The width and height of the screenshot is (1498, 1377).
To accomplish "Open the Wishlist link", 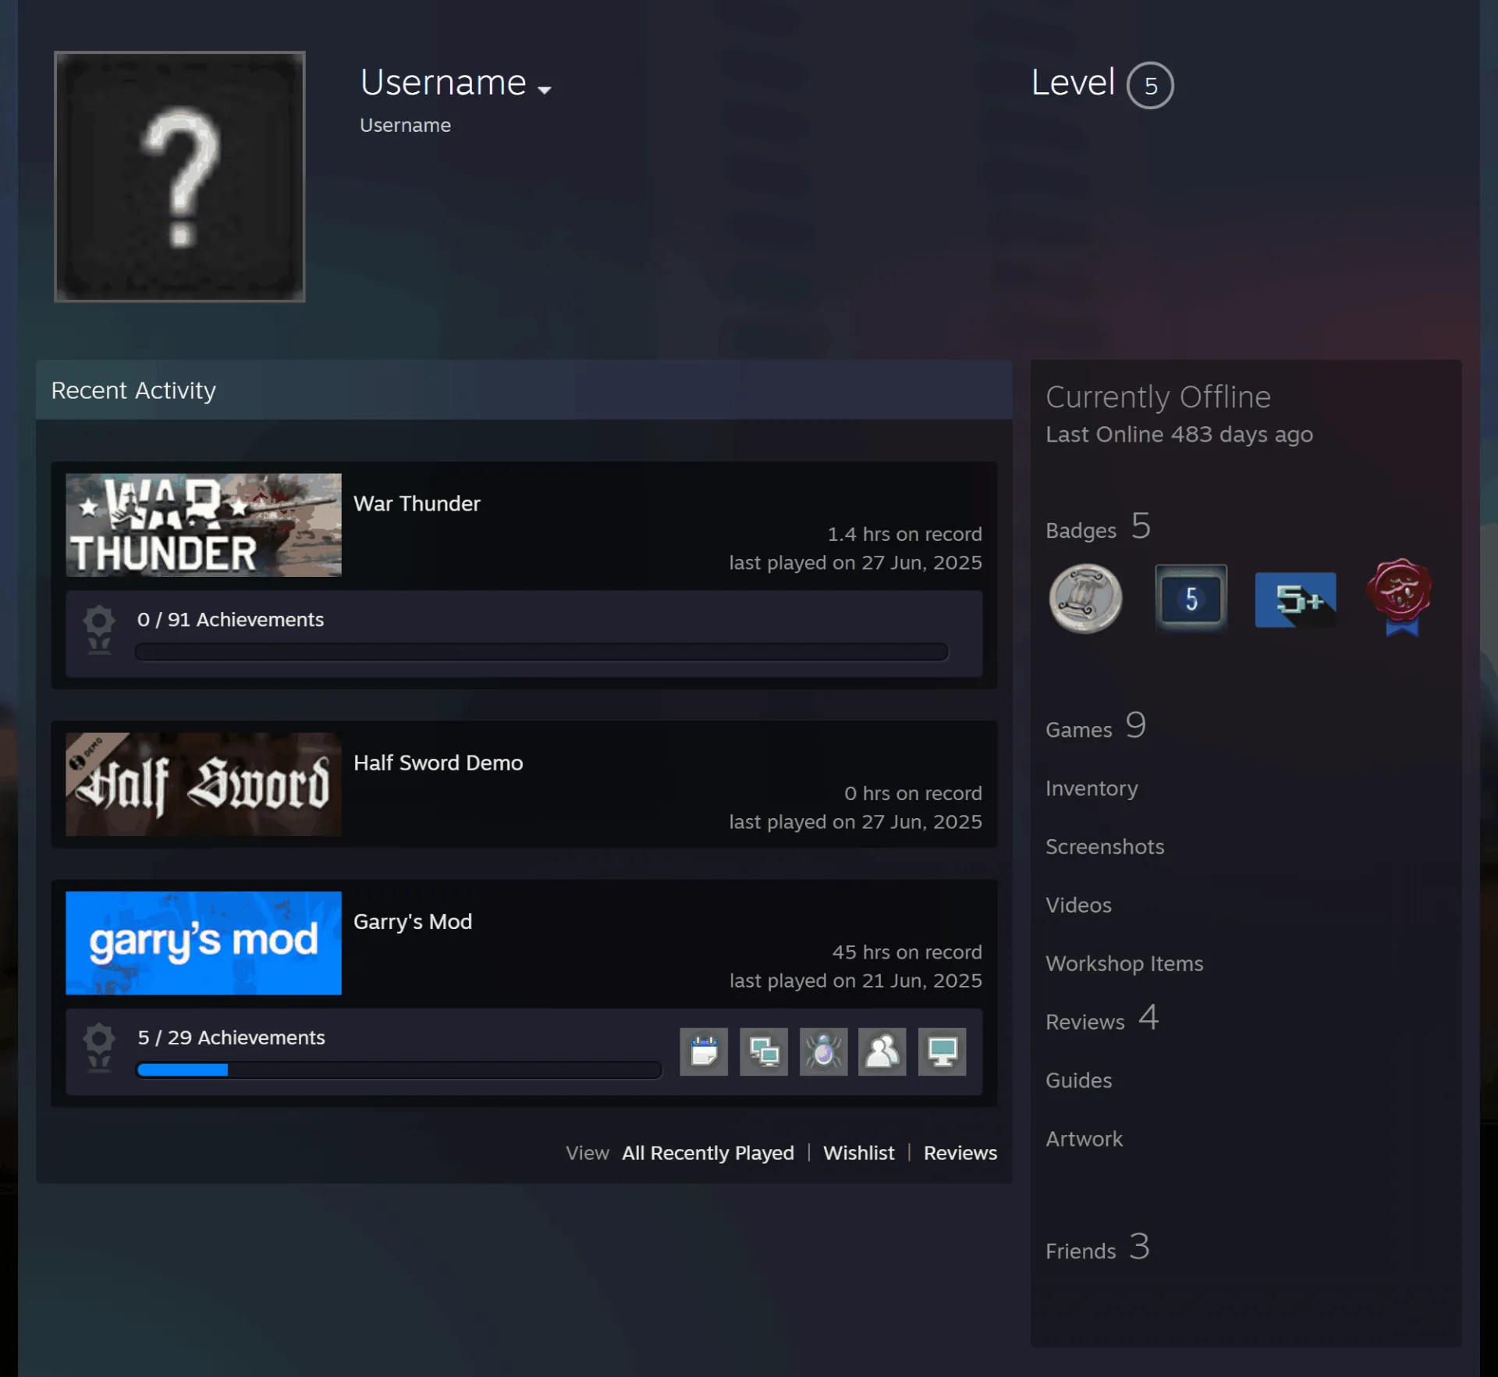I will [858, 1153].
